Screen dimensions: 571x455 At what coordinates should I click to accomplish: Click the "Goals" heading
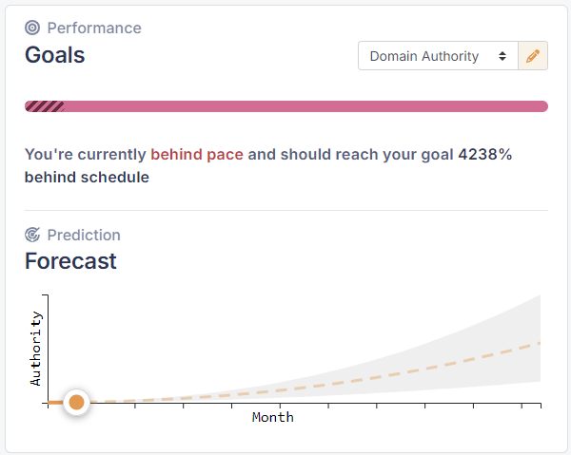54,55
